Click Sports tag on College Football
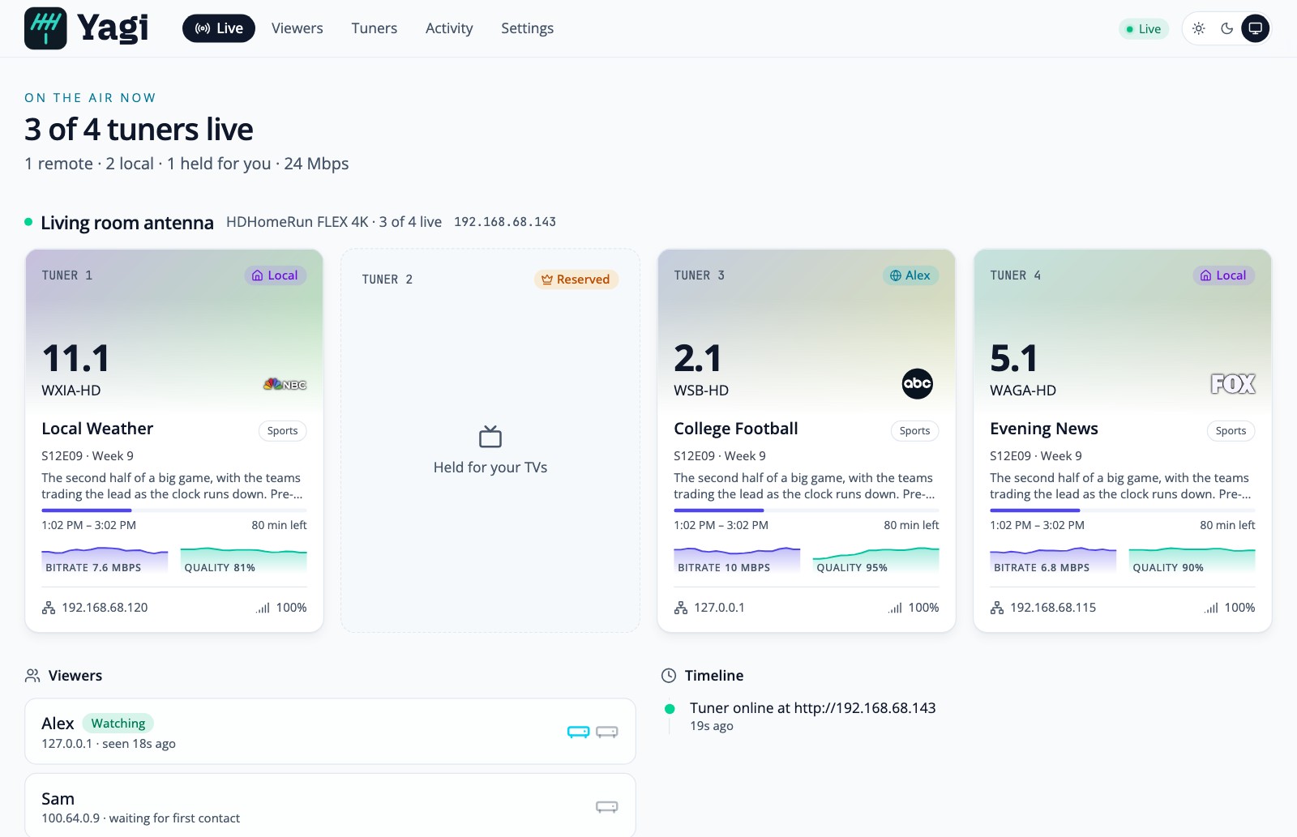Viewport: 1297px width, 837px height. [x=915, y=431]
